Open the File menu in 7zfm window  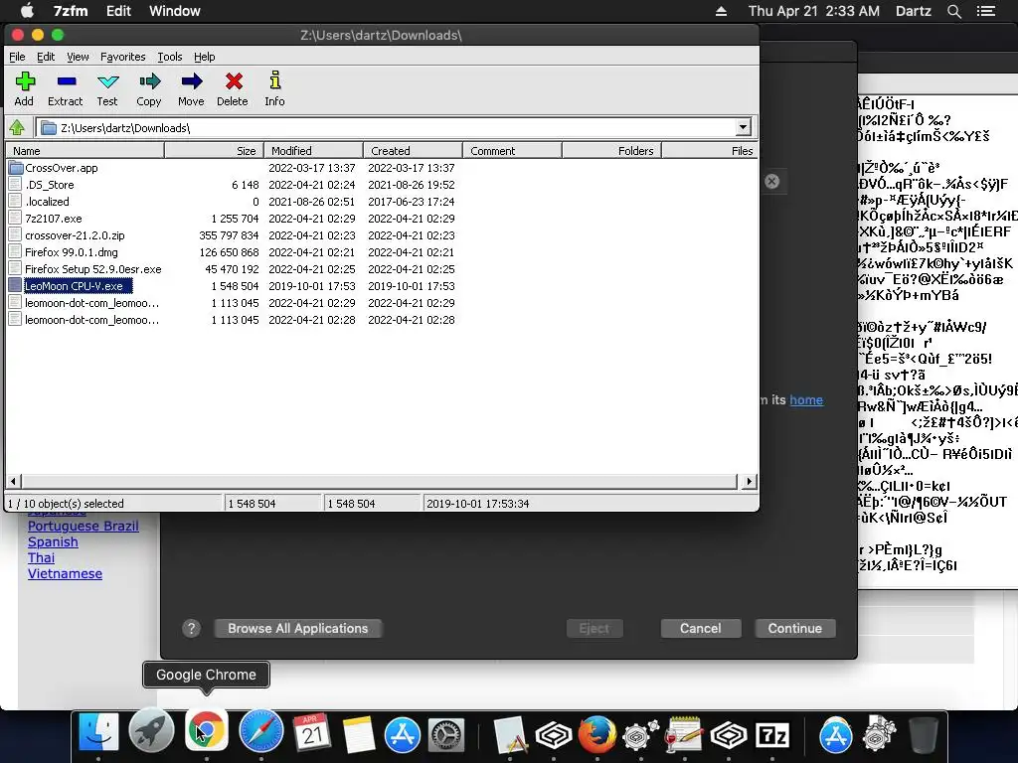point(17,57)
